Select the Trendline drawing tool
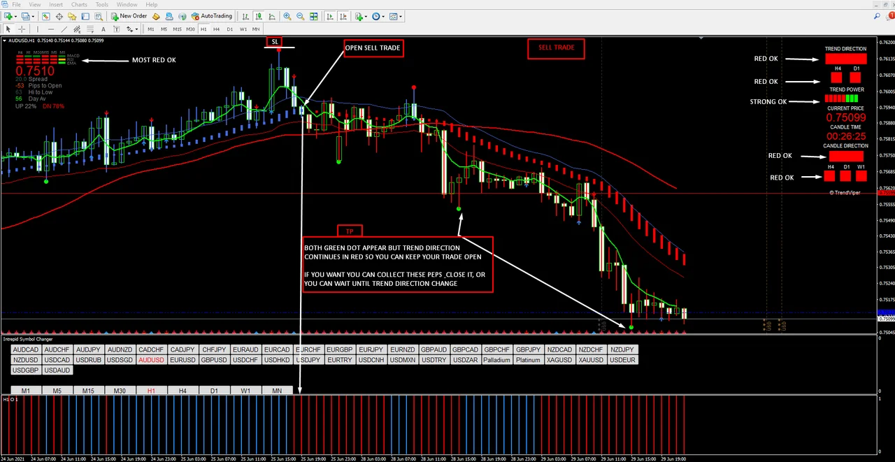This screenshot has width=895, height=462. [x=64, y=29]
